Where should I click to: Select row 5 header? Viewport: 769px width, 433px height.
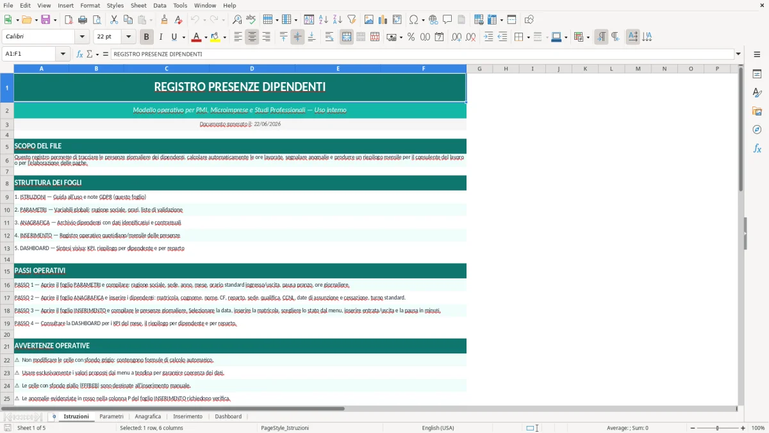coord(7,146)
